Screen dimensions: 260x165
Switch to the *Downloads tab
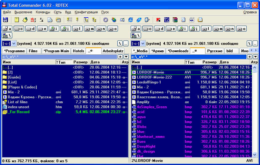(178, 51)
